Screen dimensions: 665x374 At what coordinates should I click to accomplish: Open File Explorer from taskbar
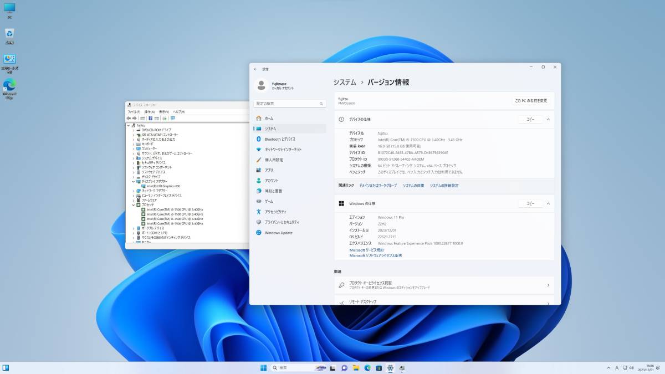(x=355, y=368)
